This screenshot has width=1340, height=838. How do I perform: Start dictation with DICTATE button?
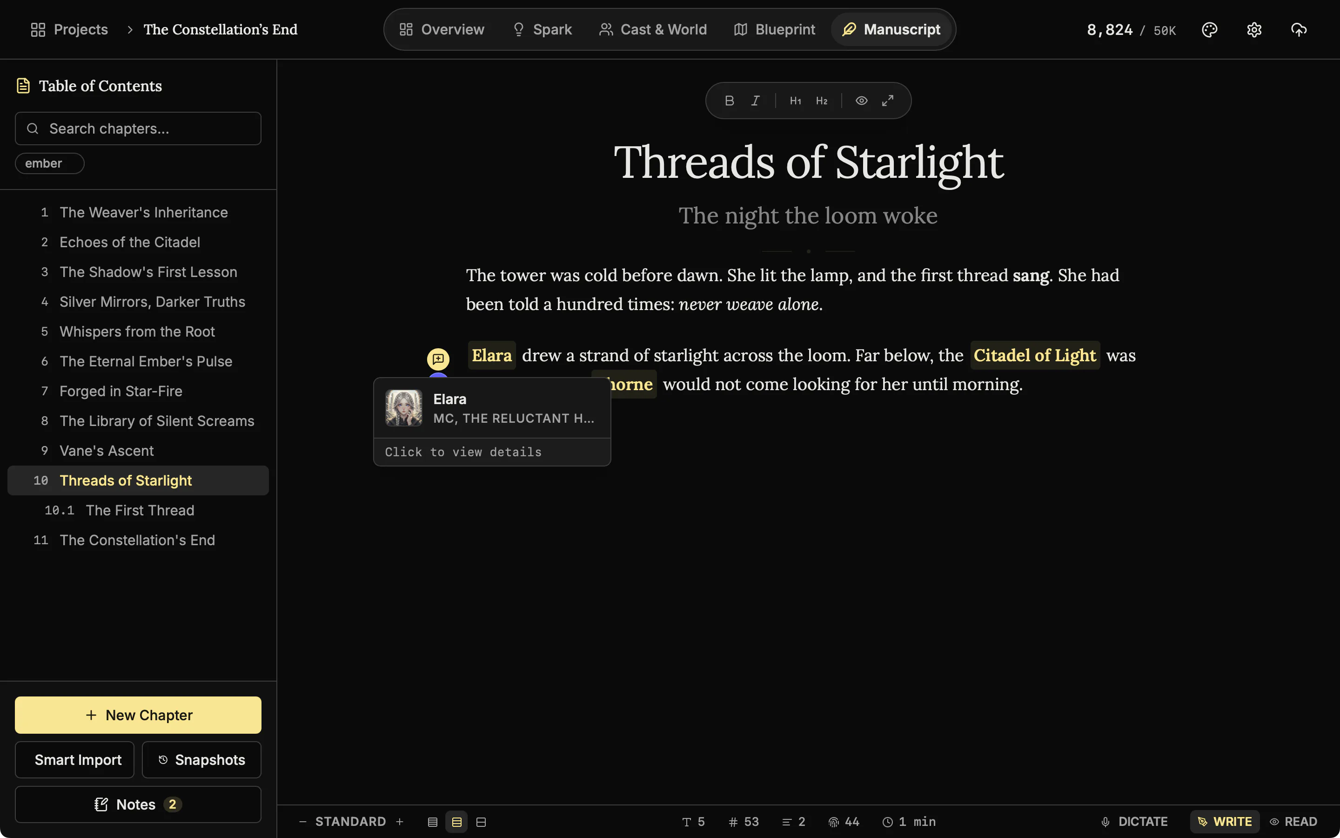click(1134, 821)
